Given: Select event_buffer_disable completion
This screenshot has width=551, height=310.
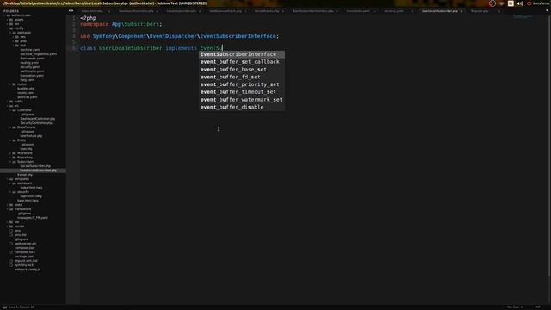Looking at the screenshot, I should pyautogui.click(x=242, y=107).
